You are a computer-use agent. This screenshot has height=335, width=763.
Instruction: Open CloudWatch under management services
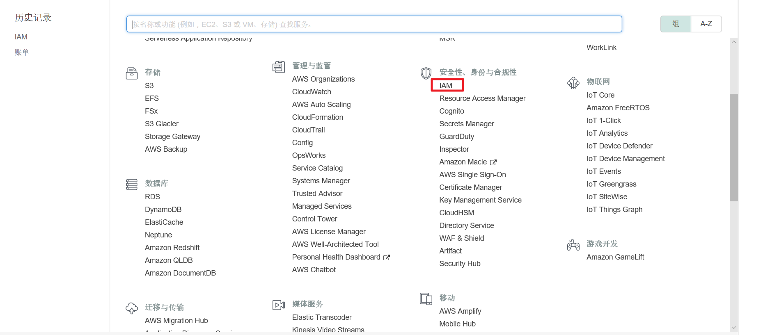point(312,92)
